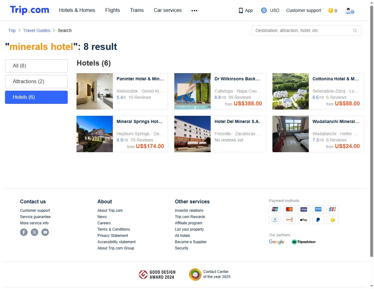The image size is (374, 289).
Task: Select the Attractions (2) filter tab
Action: (x=36, y=82)
